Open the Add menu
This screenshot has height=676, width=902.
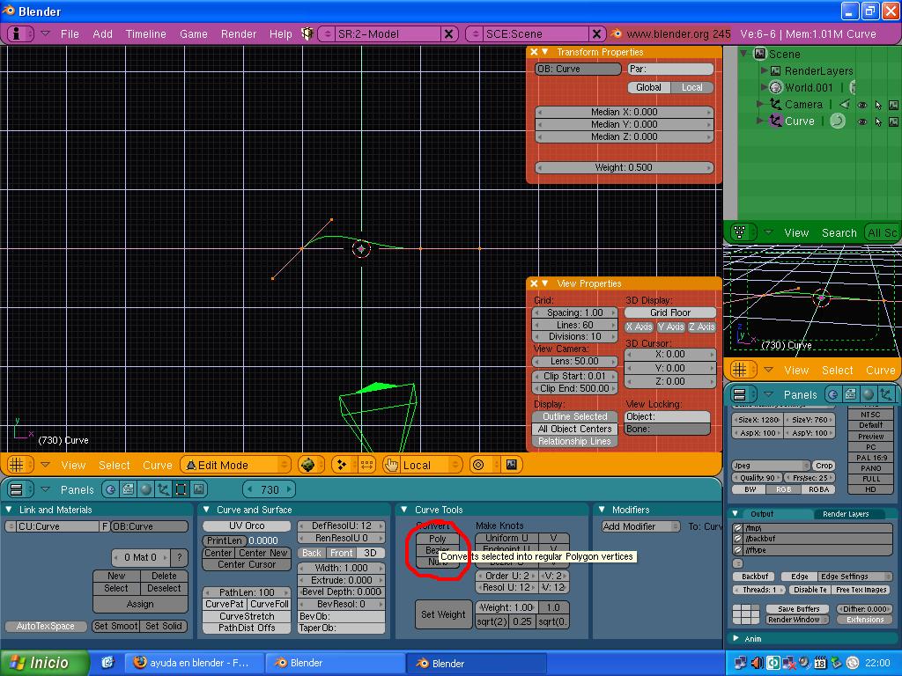[102, 34]
